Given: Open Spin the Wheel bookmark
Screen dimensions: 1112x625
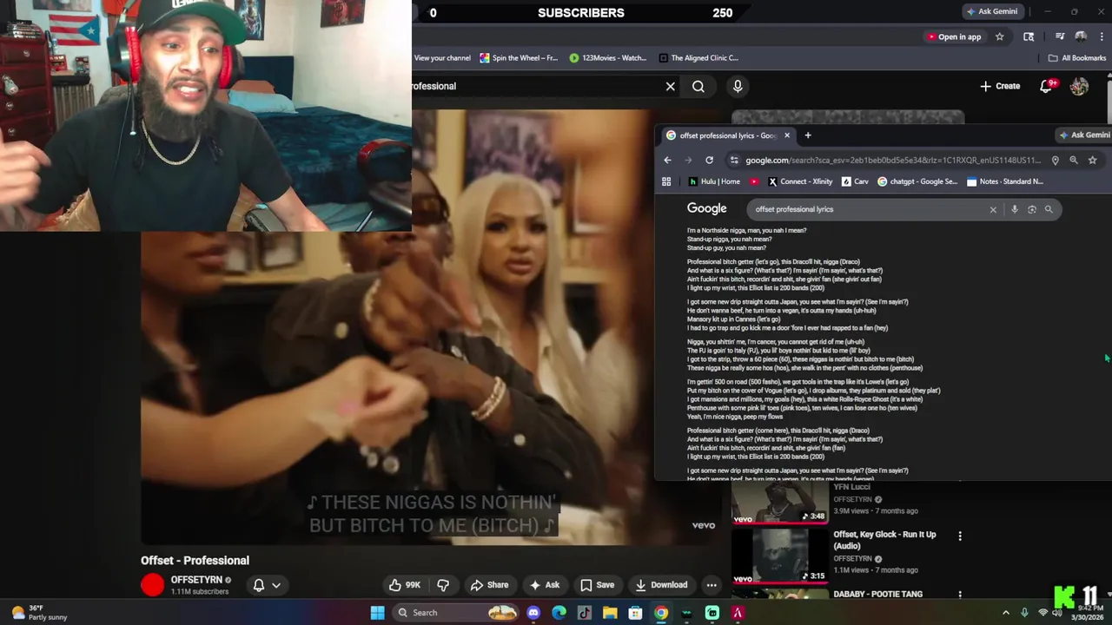Looking at the screenshot, I should pyautogui.click(x=519, y=58).
